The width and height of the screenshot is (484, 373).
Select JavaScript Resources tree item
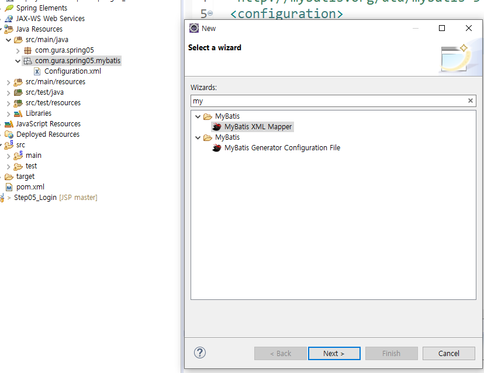click(x=48, y=124)
